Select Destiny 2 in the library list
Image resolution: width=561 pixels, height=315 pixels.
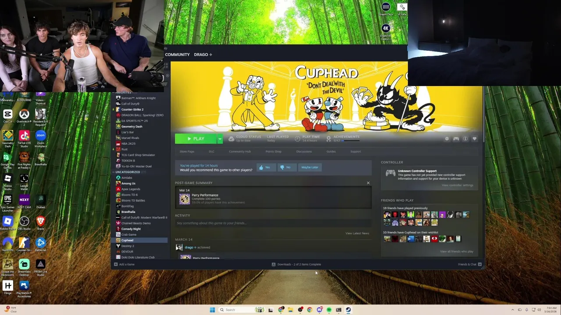128,246
